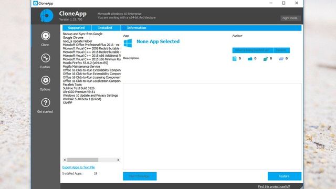
Task: Select Google Update Helper entry
Action: [x=77, y=41]
